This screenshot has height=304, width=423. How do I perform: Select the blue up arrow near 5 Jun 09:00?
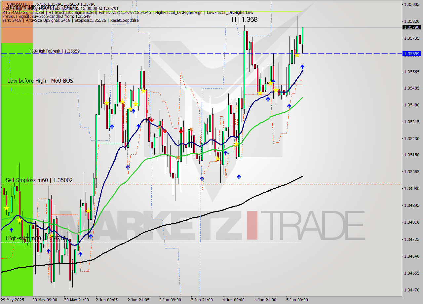tap(302, 67)
